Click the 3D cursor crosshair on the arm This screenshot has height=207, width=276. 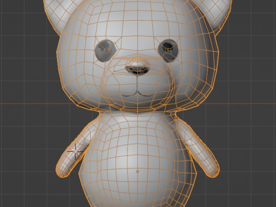[x=75, y=151]
